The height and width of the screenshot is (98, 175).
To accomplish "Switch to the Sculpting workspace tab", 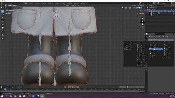I will click(37, 3).
